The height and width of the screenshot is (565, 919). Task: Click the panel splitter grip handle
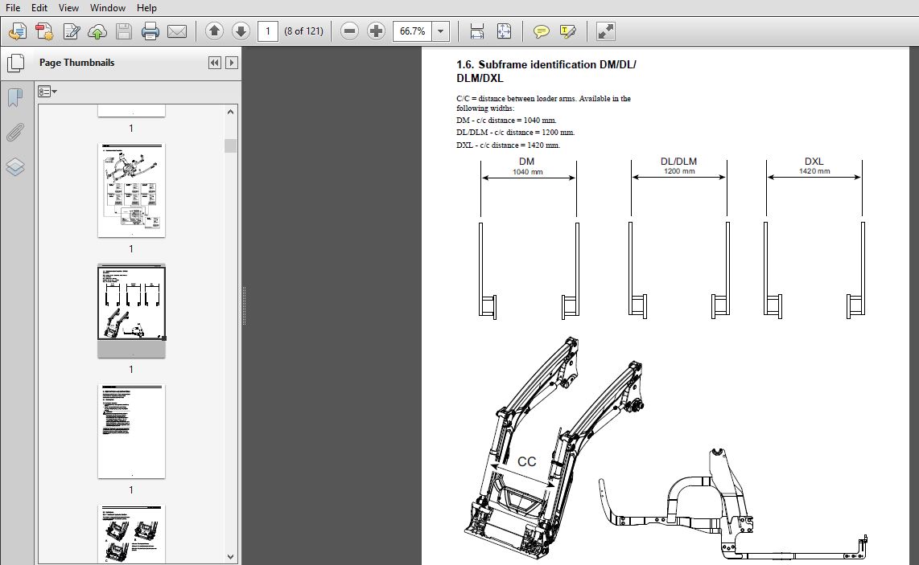pyautogui.click(x=244, y=305)
